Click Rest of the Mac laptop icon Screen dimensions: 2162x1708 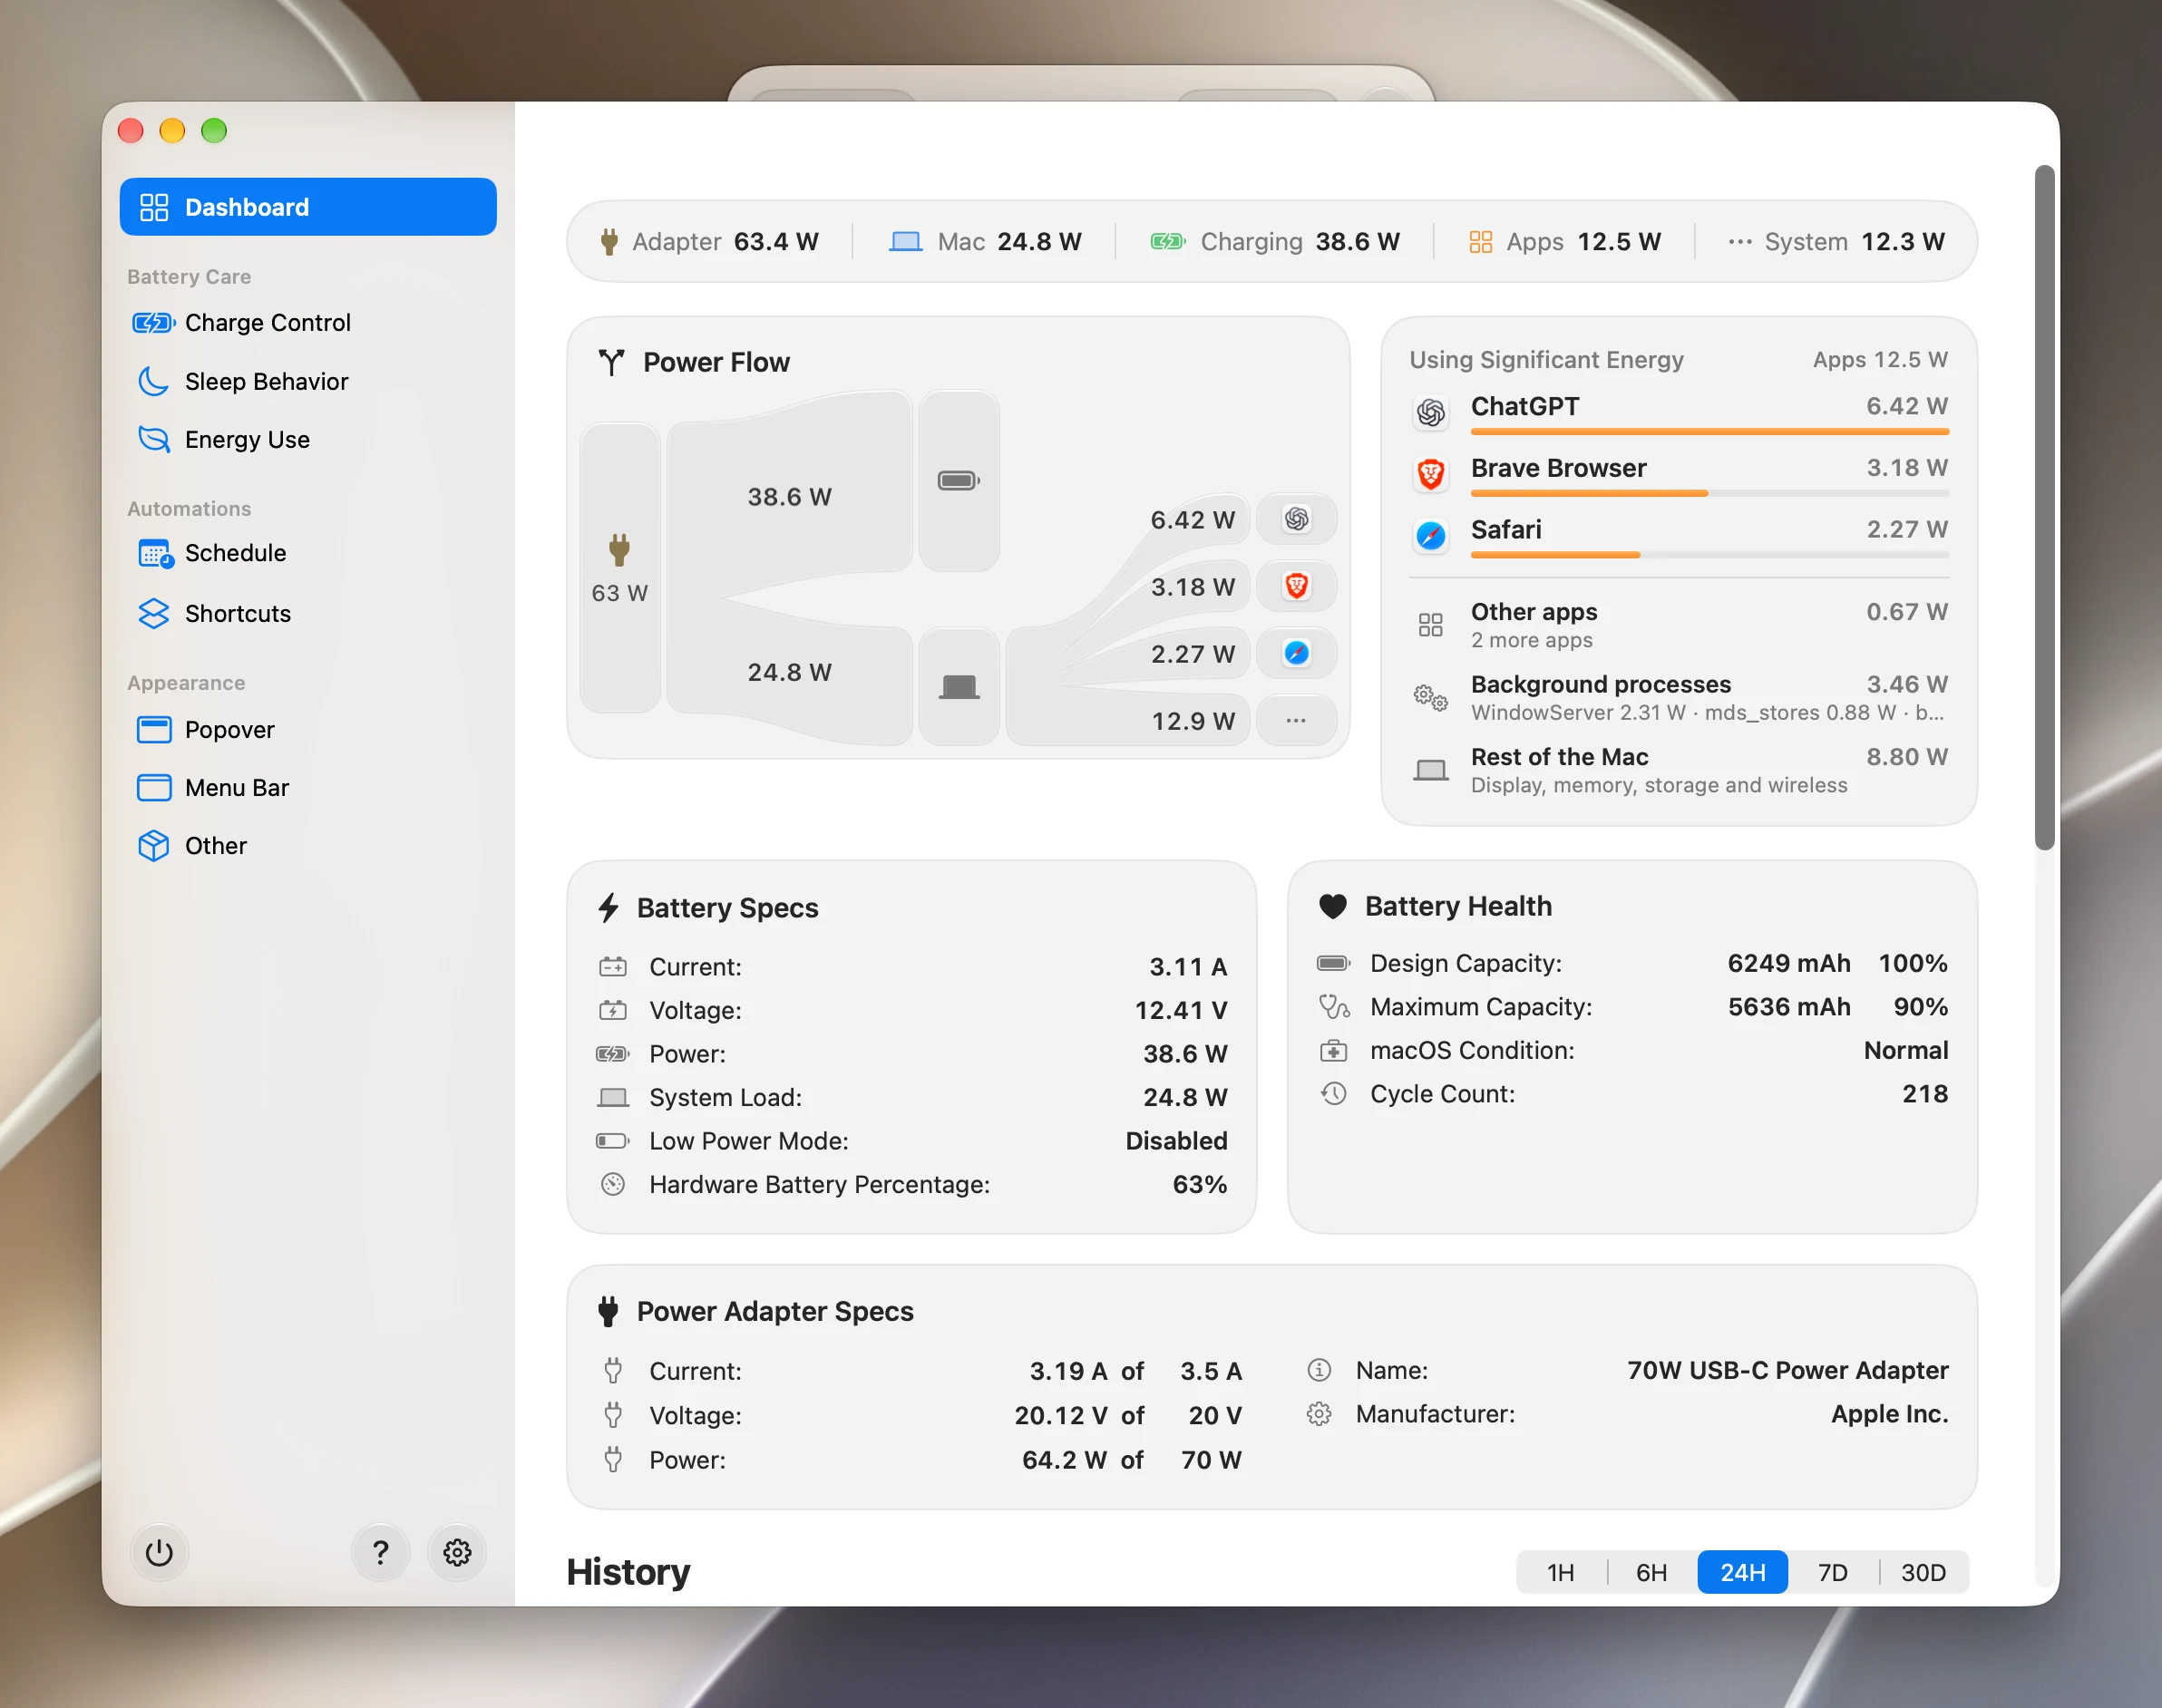(x=1431, y=770)
